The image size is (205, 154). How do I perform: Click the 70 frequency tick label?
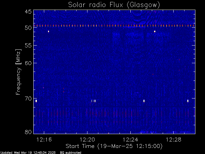(28, 98)
